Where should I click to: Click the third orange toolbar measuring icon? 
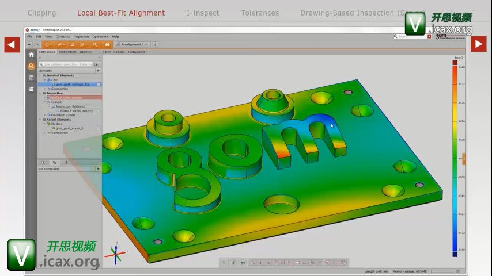click(x=72, y=44)
